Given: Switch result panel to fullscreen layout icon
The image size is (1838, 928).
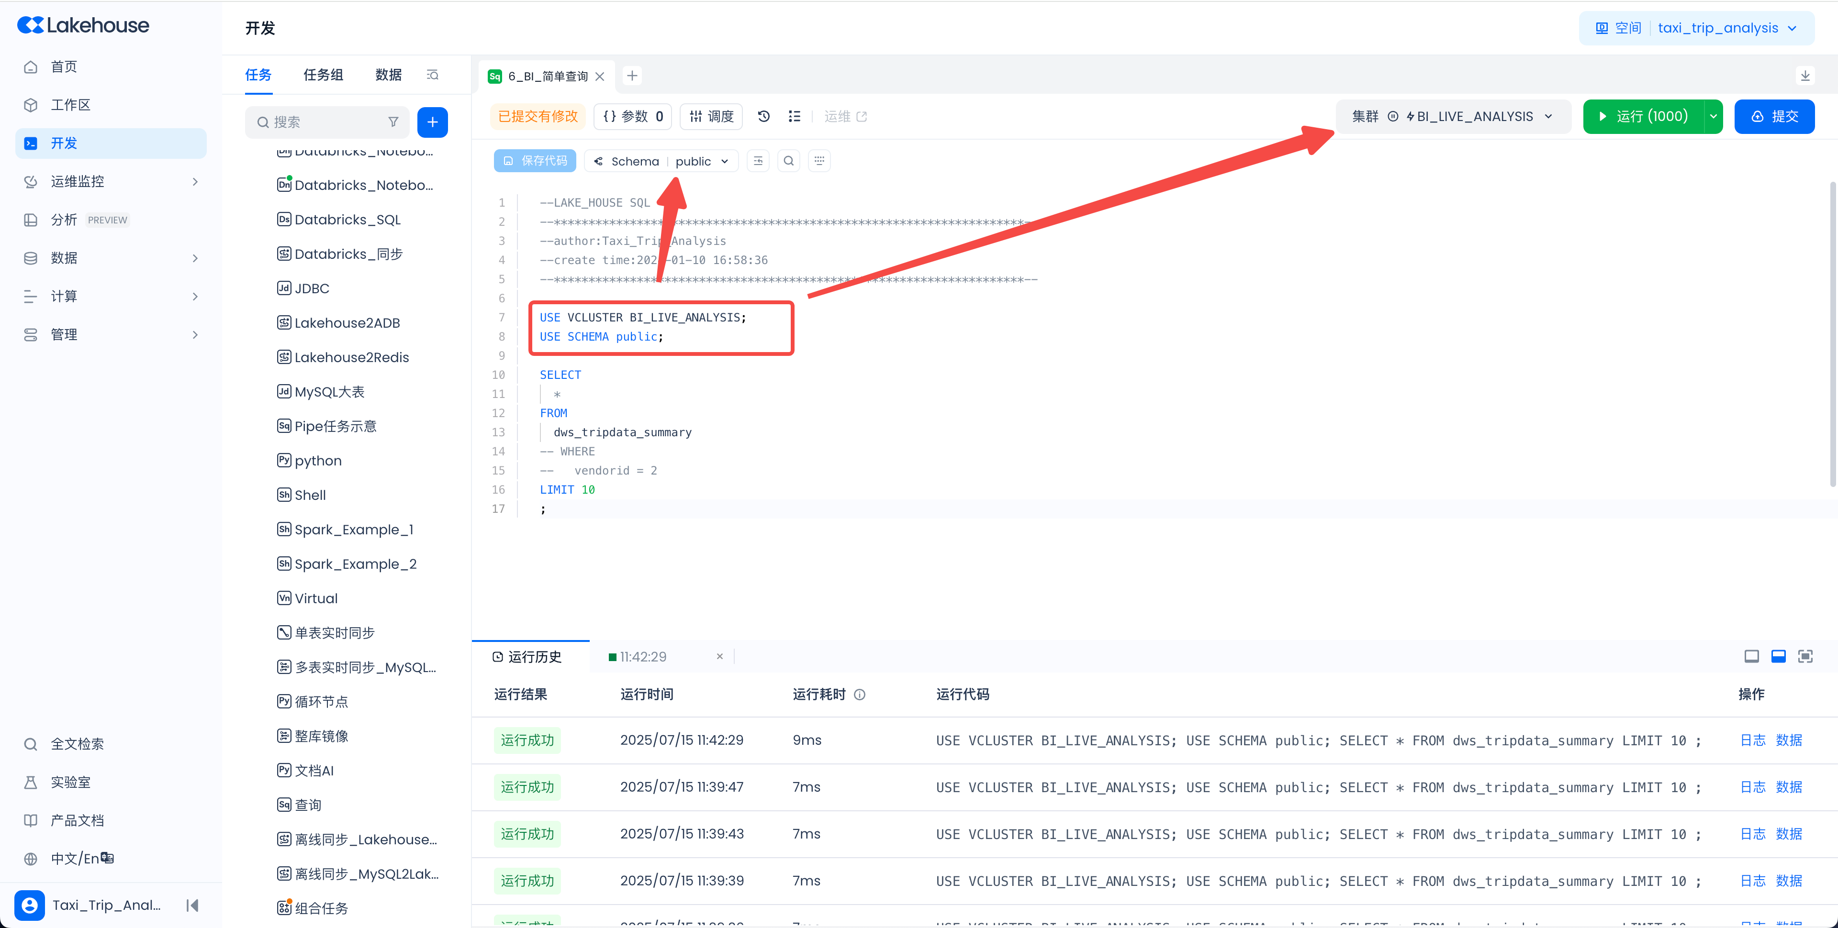Looking at the screenshot, I should 1805,656.
